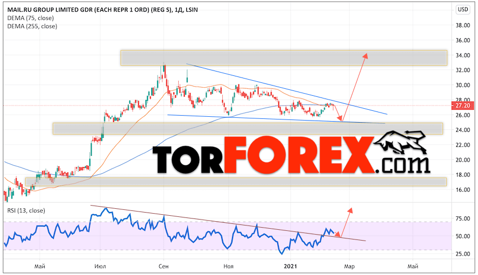Click the Мар time axis label
The height and width of the screenshot is (275, 478).
[x=349, y=266]
